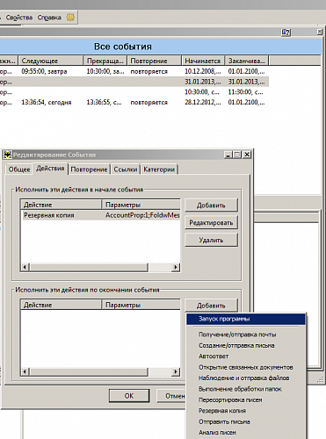
Task: Choose Запуск программы from the menu
Action: click(x=246, y=319)
